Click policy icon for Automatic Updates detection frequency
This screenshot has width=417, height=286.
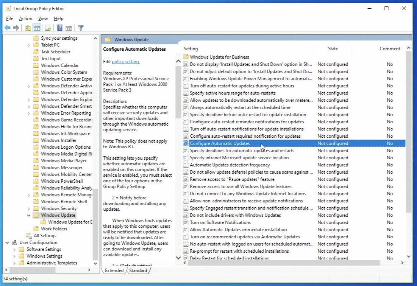point(186,165)
